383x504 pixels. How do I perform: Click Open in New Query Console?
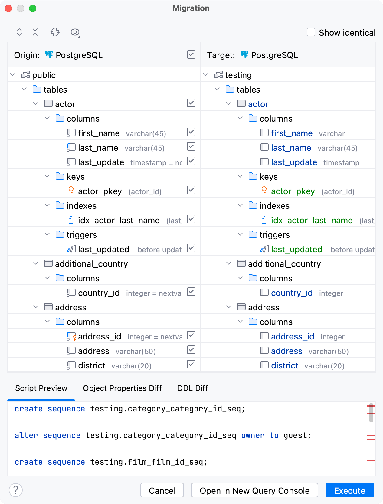pos(254,490)
